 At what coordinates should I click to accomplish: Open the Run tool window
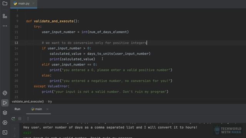coord(5,103)
